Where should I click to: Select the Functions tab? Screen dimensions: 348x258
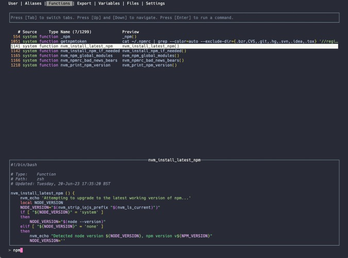(59, 4)
